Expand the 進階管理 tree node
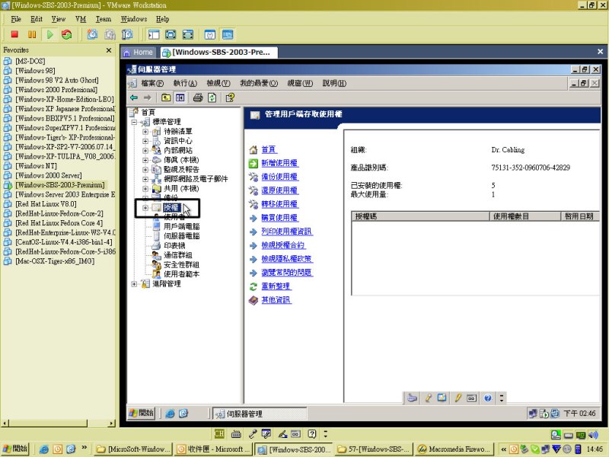Image resolution: width=609 pixels, height=457 pixels. point(134,284)
